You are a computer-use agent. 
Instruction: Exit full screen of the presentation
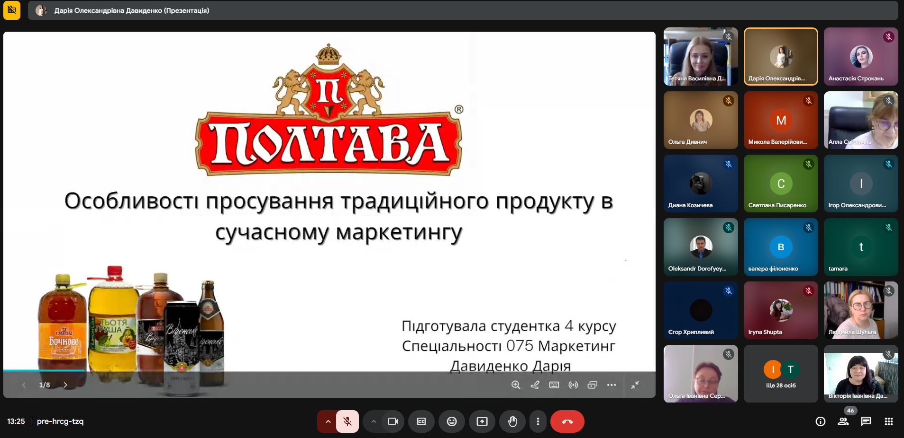[x=635, y=385]
